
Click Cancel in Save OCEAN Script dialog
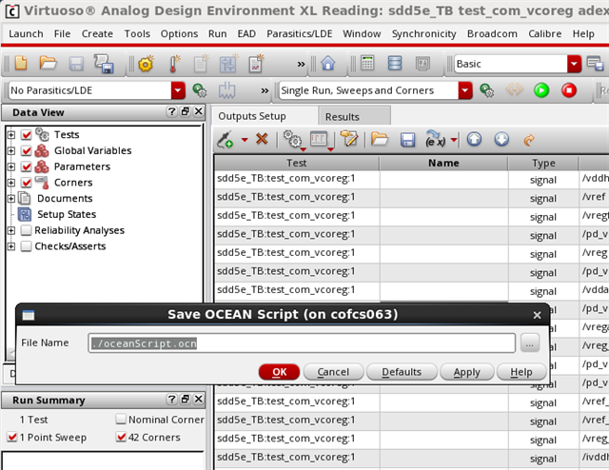pyautogui.click(x=333, y=372)
